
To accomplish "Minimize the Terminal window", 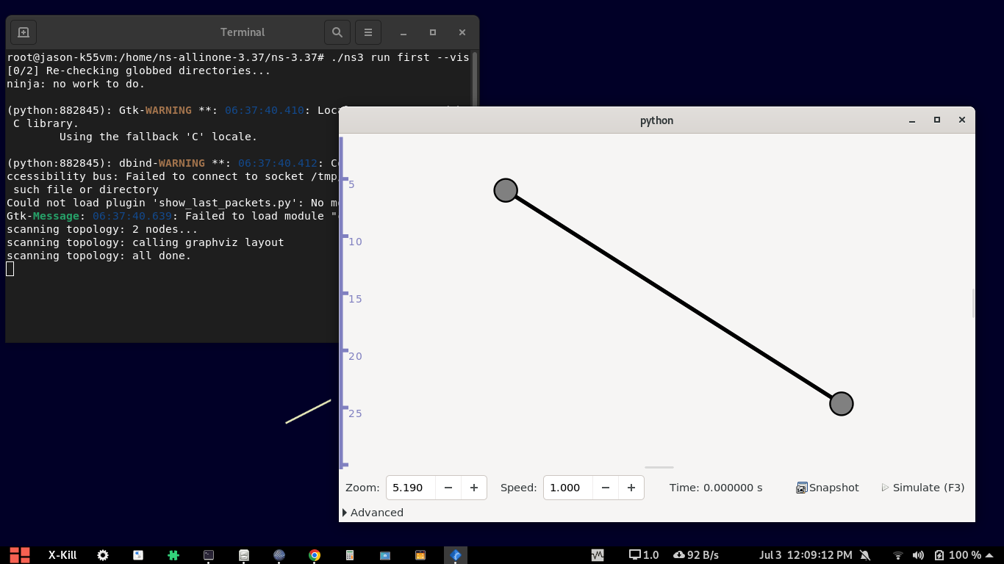I will point(404,32).
